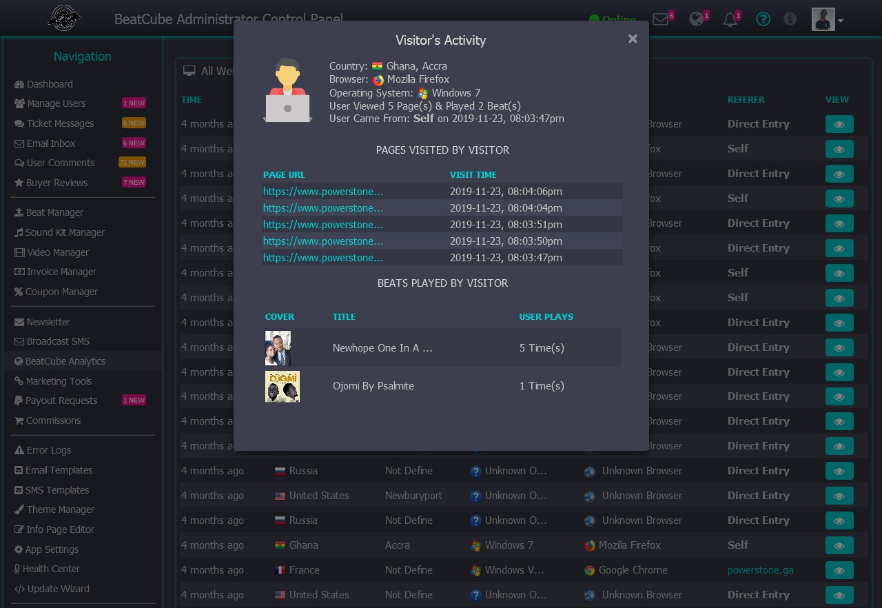Viewport: 882px width, 608px height.
Task: Click the Newhope One In A beat title
Action: coord(382,348)
